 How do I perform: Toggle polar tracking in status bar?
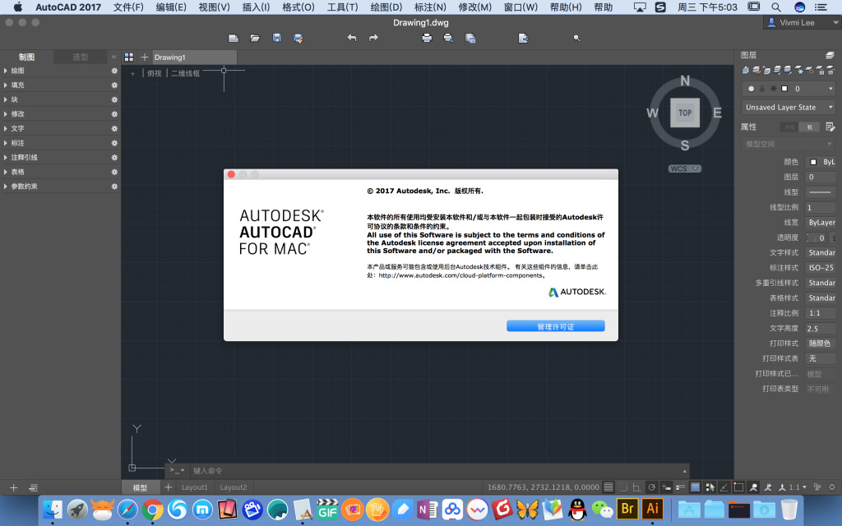click(652, 487)
